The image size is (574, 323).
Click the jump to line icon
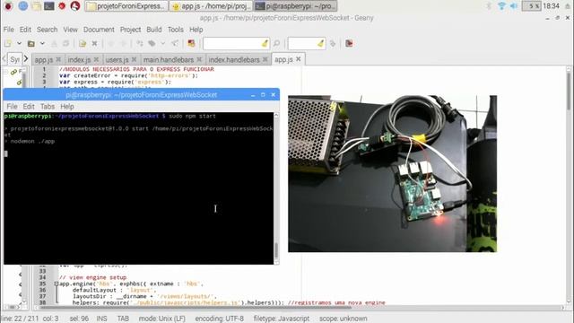click(x=333, y=44)
